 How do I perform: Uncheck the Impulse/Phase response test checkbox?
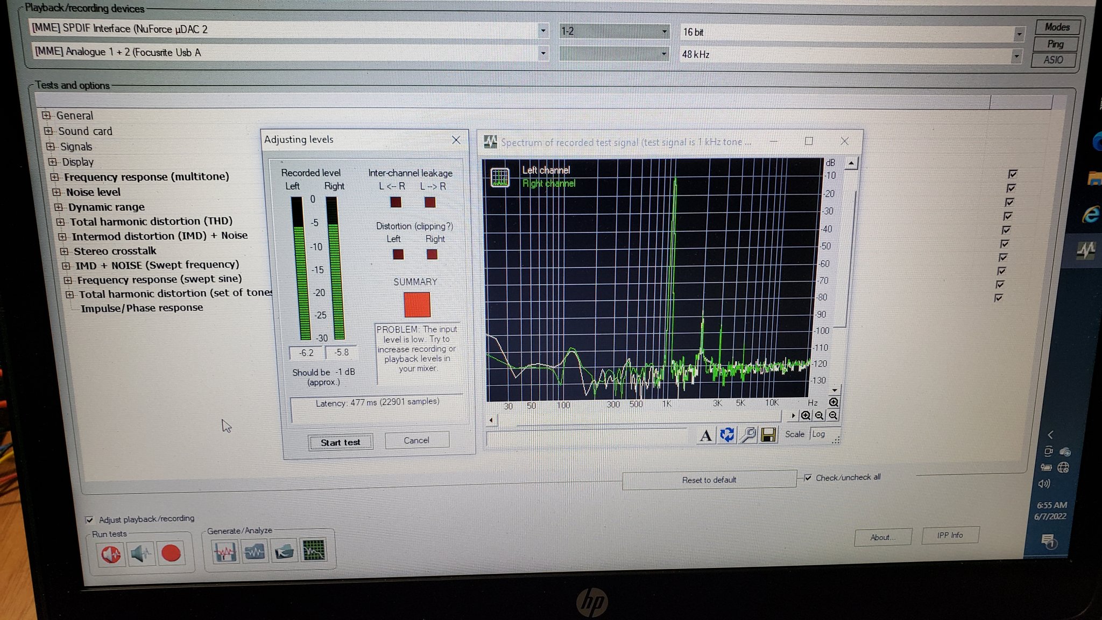(998, 298)
